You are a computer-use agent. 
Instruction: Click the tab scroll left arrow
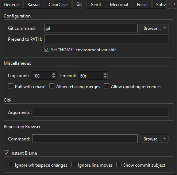tap(169, 4)
